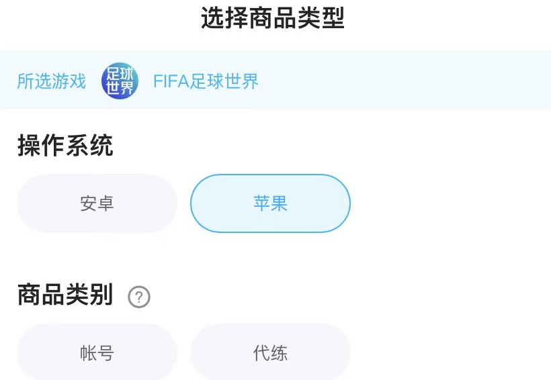Change selected game via FIFA足球世界 text

206,82
